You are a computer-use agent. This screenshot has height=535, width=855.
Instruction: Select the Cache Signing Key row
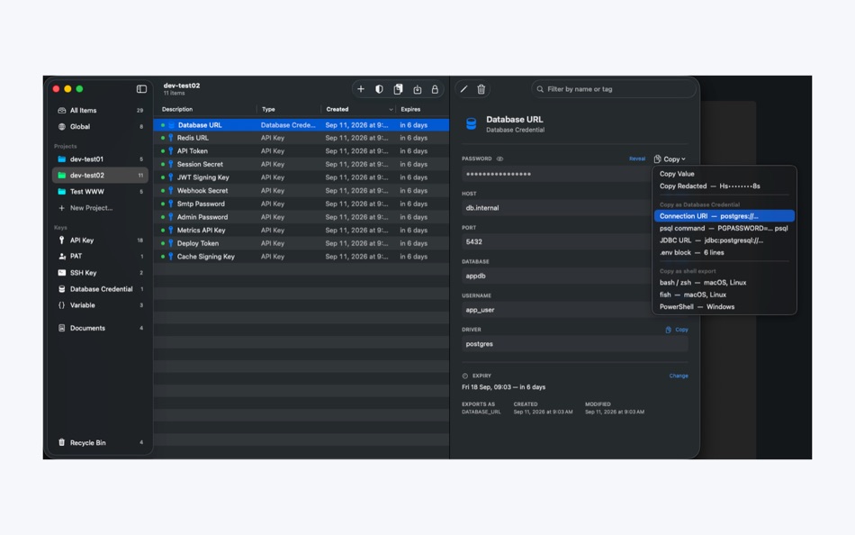pyautogui.click(x=301, y=257)
